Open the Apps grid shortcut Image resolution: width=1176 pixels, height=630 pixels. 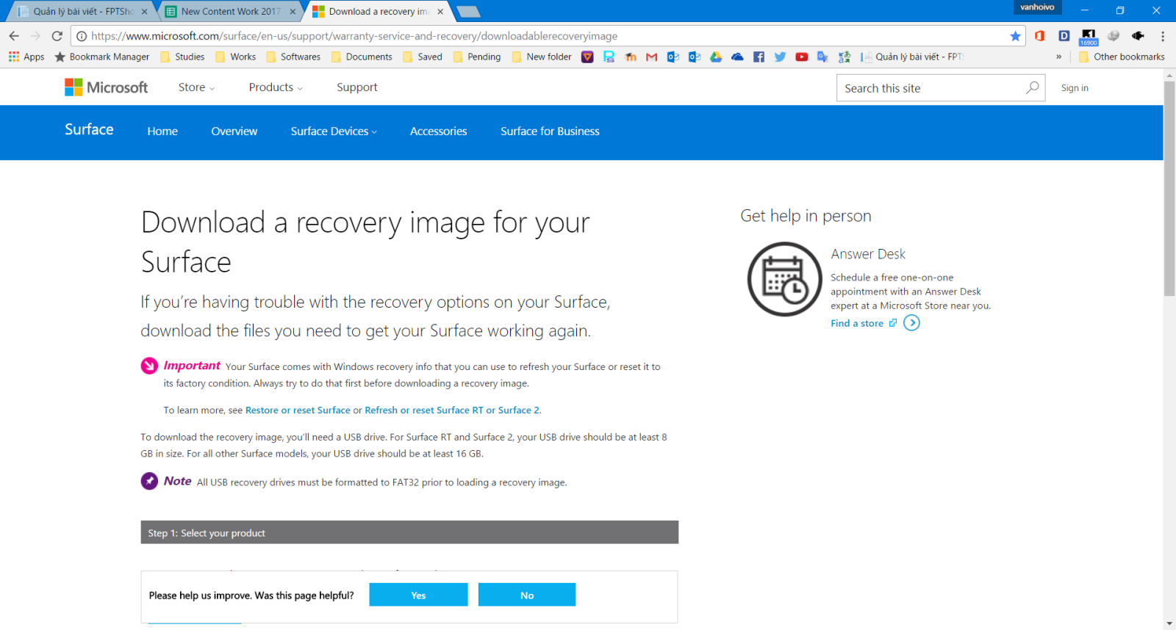click(26, 57)
